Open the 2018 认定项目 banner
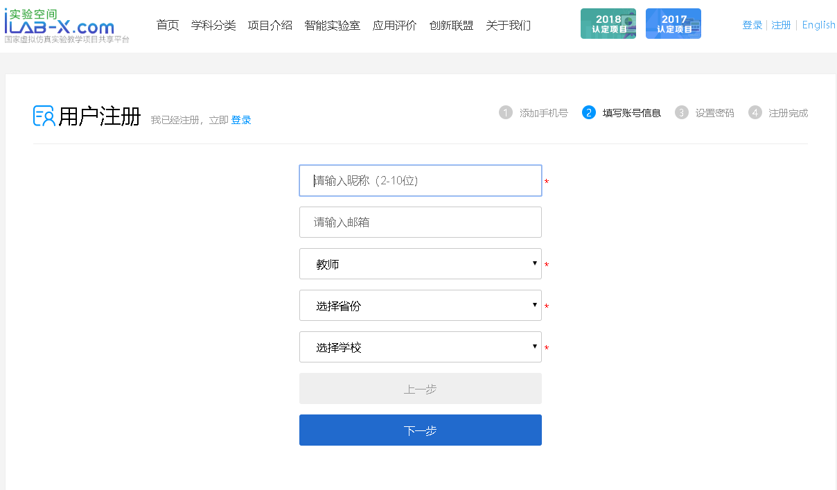837x490 pixels. click(608, 24)
